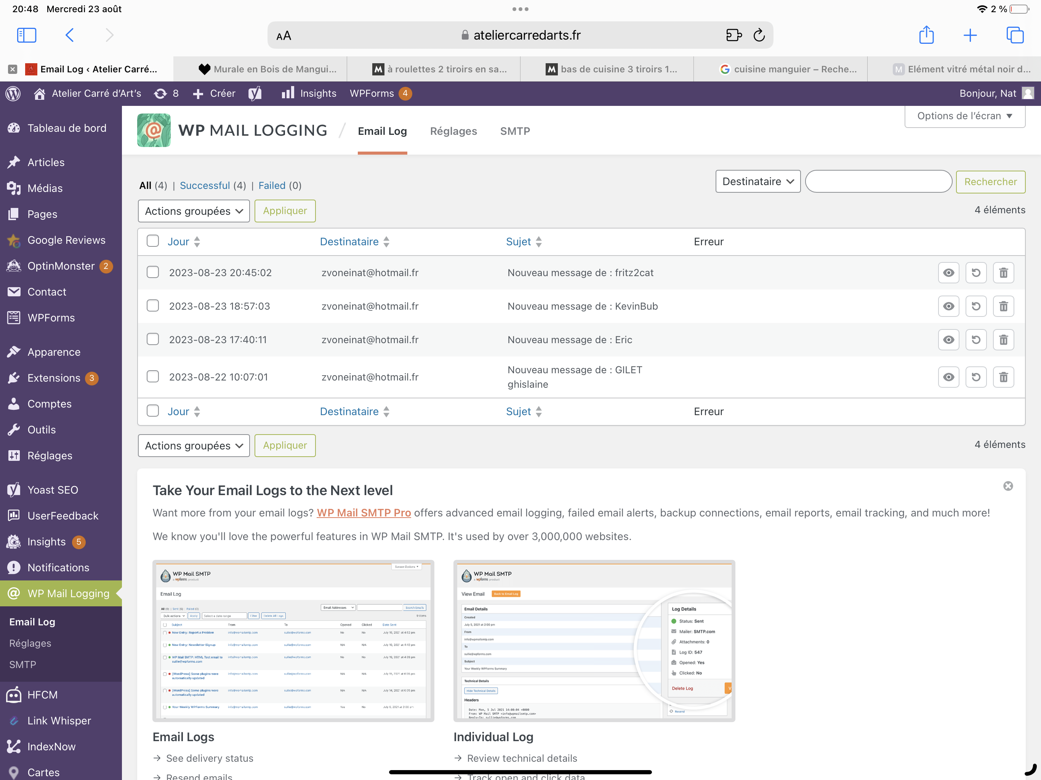Image resolution: width=1041 pixels, height=780 pixels.
Task: Select the GILET ghislaine row checkbox
Action: tap(152, 376)
